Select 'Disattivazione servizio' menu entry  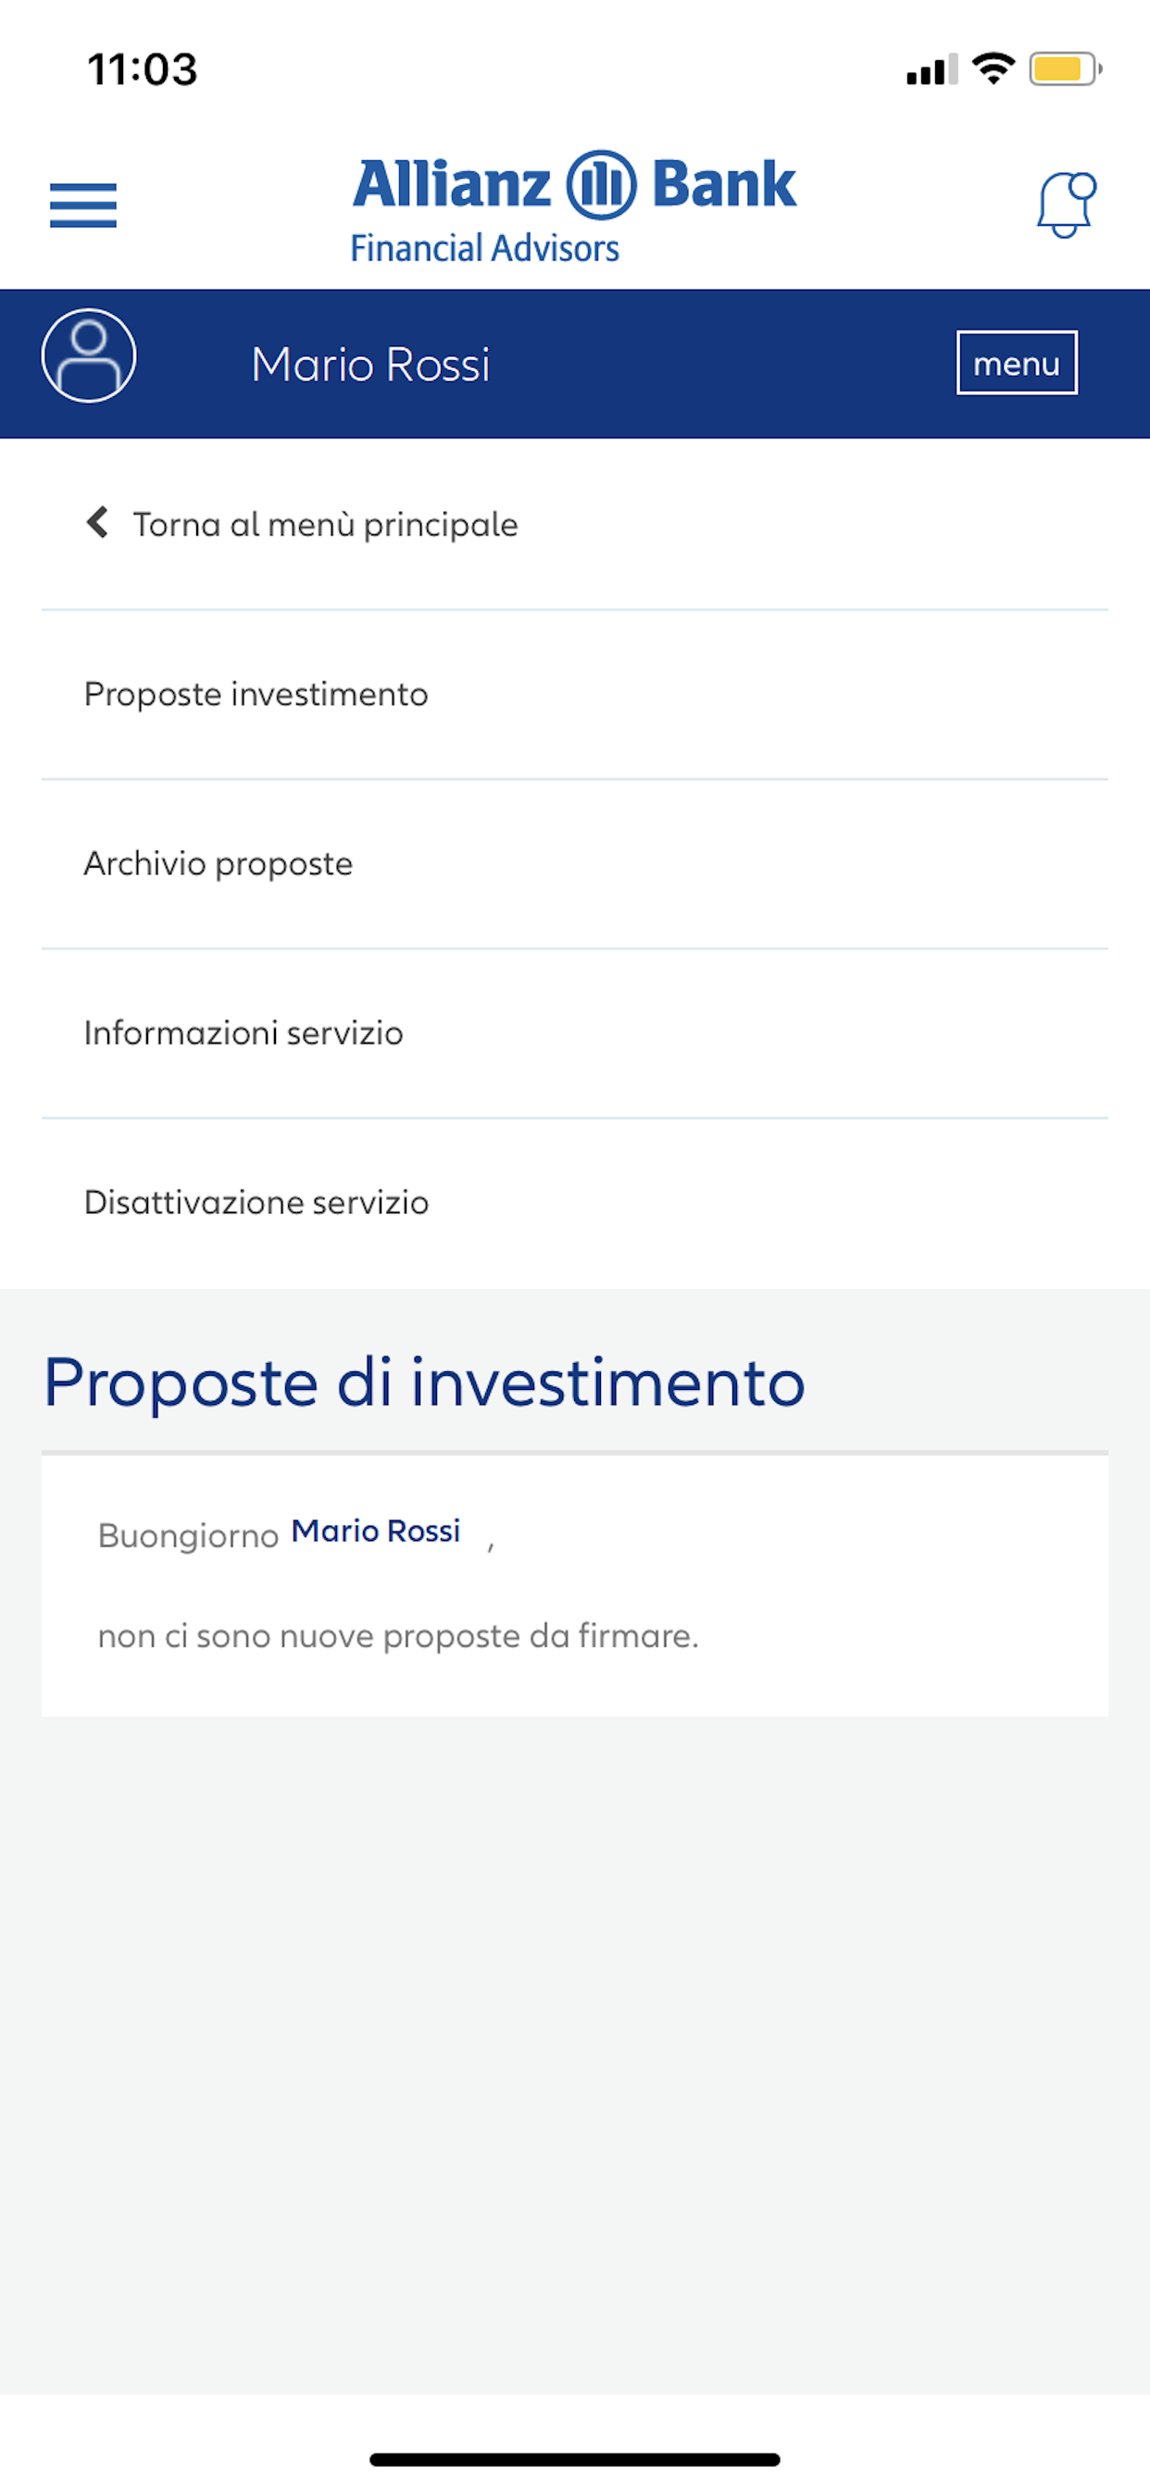click(256, 1202)
